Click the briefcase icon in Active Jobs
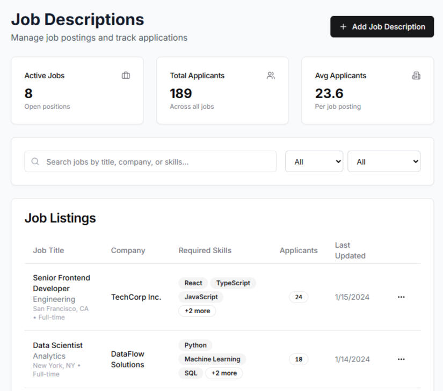The height and width of the screenshot is (391, 443). (126, 76)
